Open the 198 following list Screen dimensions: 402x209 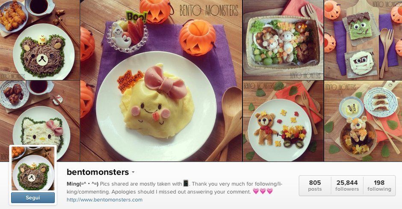tap(379, 185)
